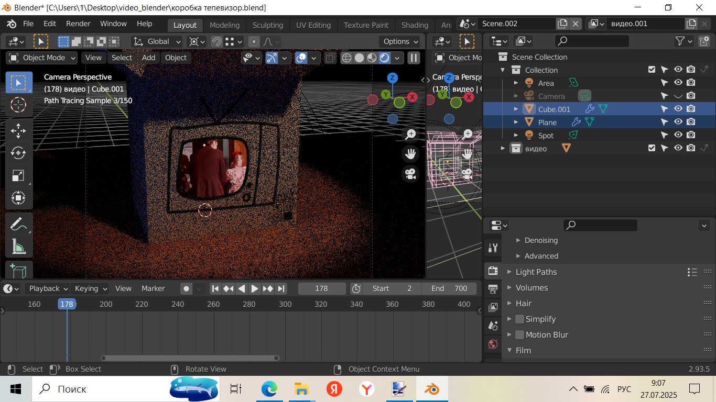Hide Cube.001 using its eye icon
This screenshot has height=402, width=716.
coord(678,109)
